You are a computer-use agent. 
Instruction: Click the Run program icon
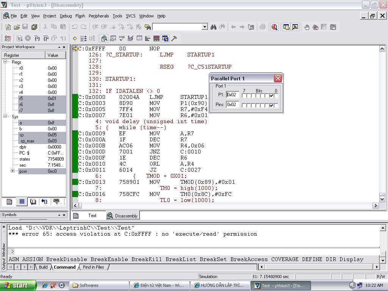[20, 38]
